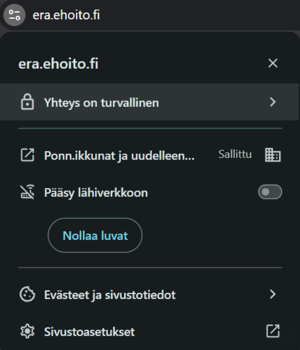
Task: Toggle the Pääsy lähiverkkoon switch
Action: point(270,193)
